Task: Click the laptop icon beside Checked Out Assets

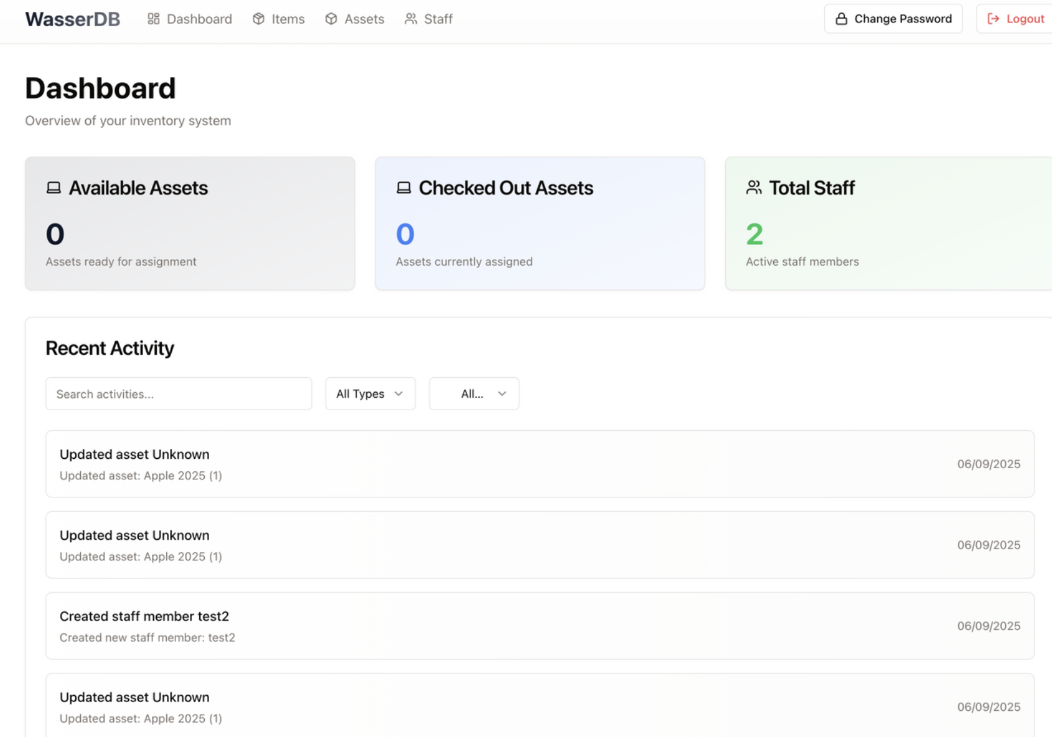Action: tap(404, 187)
